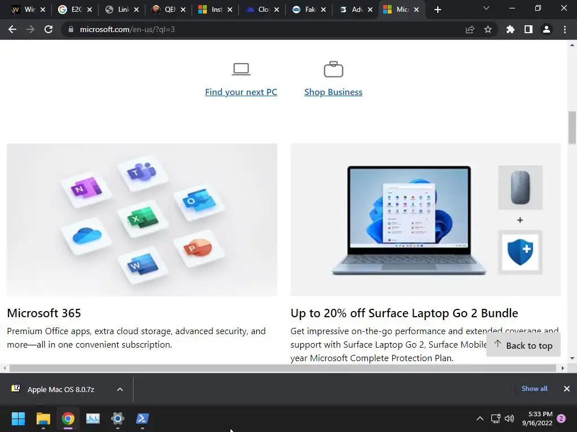
Task: Open the Shop Business link
Action: 334,92
